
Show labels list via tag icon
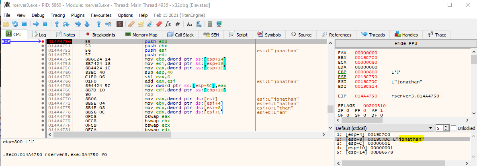pos(149,24)
